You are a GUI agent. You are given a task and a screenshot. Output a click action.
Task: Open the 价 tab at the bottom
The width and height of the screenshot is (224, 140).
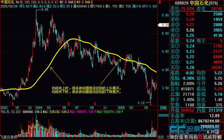point(177,137)
